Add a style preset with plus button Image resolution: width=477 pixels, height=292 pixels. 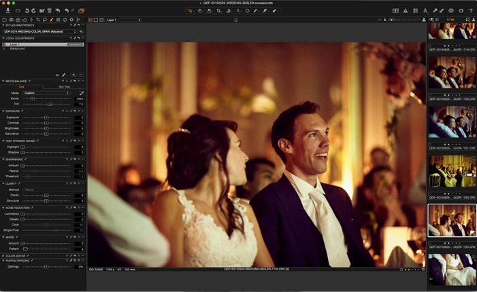(81, 31)
